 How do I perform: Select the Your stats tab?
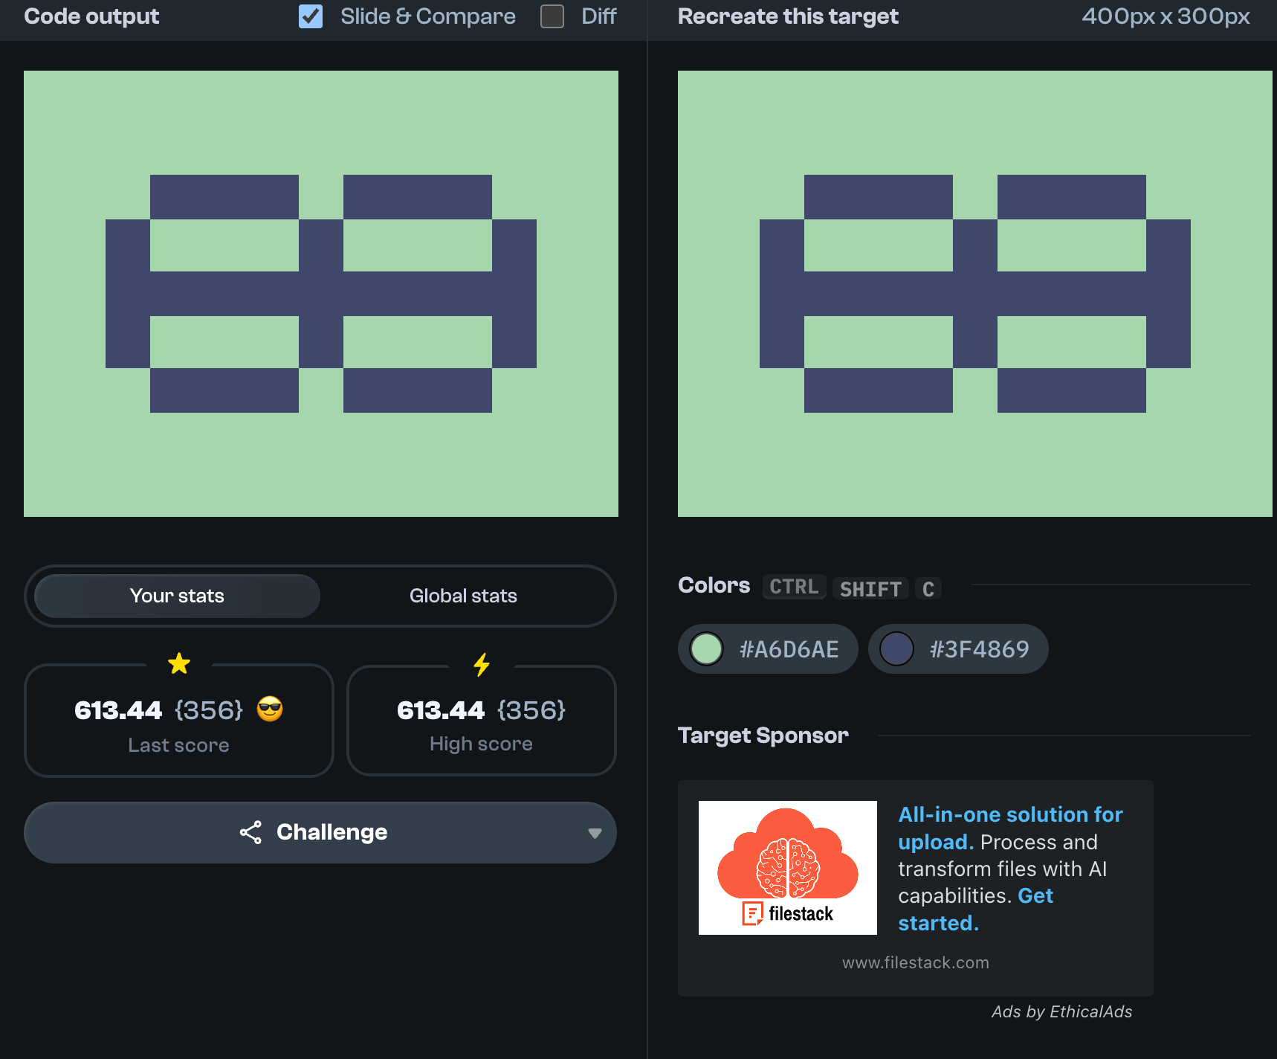(177, 596)
